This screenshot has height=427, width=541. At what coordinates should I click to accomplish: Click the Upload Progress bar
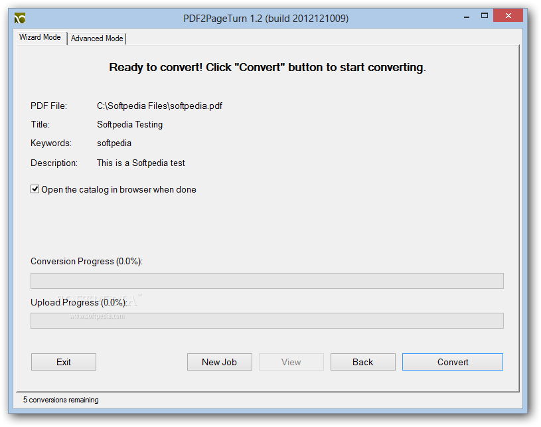pyautogui.click(x=267, y=321)
